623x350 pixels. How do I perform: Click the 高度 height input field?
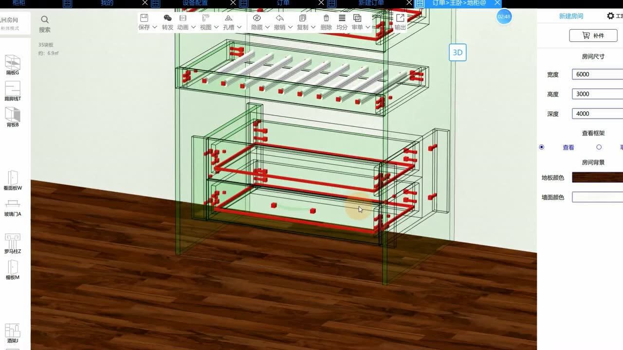pyautogui.click(x=597, y=94)
